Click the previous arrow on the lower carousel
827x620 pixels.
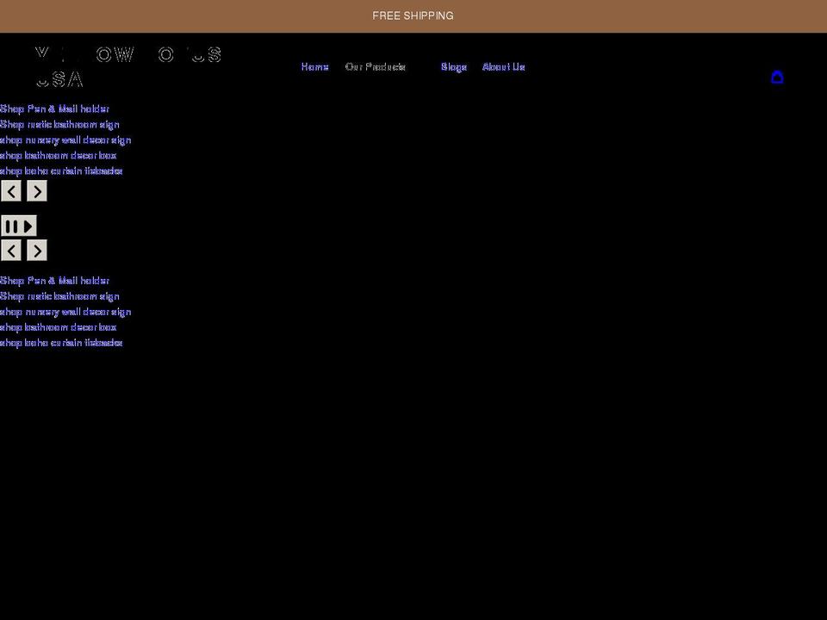pyautogui.click(x=11, y=250)
